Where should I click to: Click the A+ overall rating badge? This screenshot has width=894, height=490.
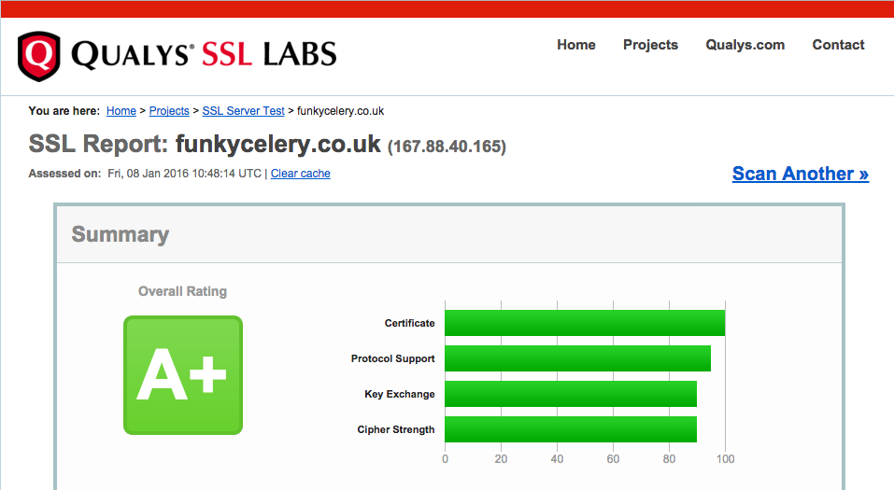(x=183, y=375)
